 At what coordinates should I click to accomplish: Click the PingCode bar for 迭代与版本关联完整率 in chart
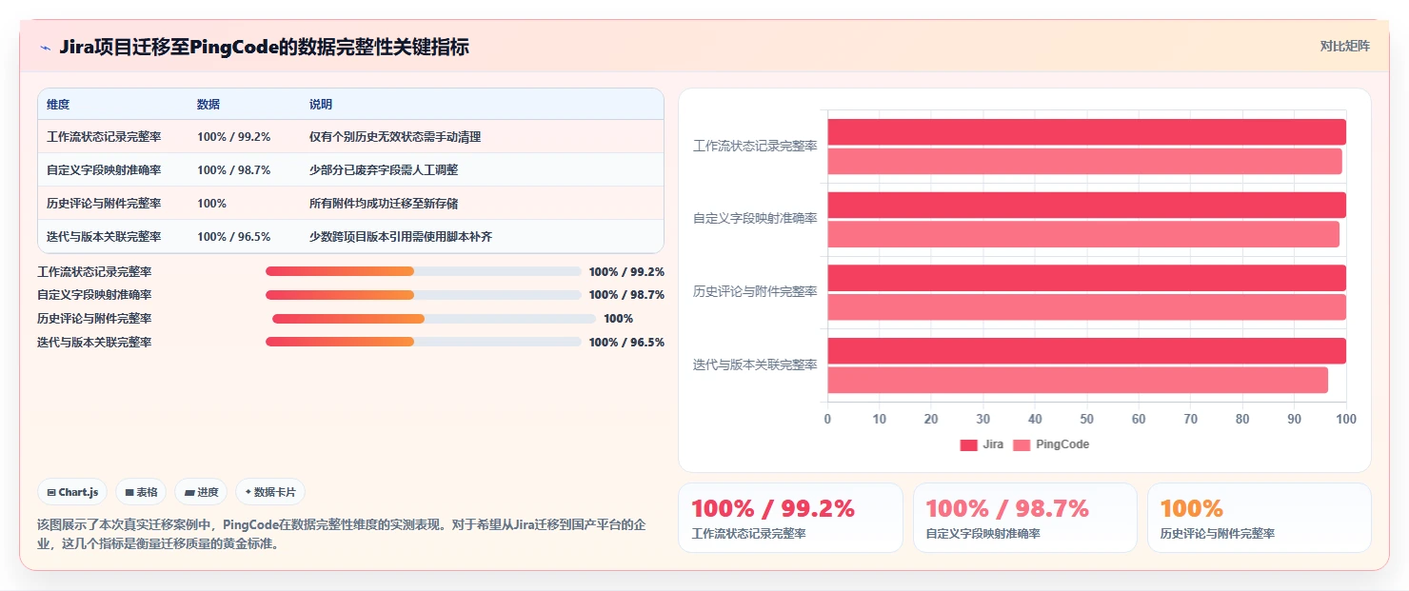coord(1078,380)
